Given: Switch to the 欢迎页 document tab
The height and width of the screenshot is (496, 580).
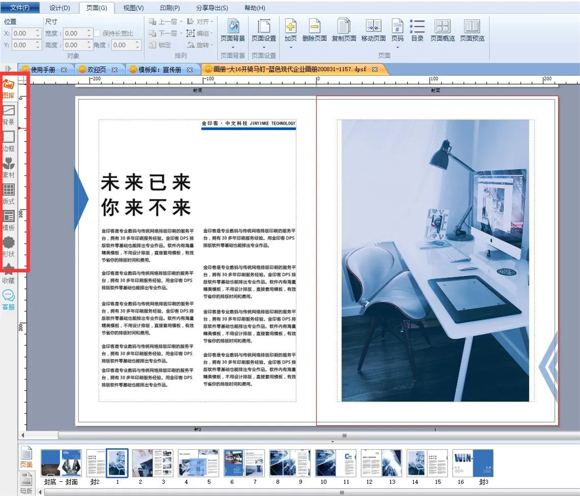Looking at the screenshot, I should coord(96,70).
